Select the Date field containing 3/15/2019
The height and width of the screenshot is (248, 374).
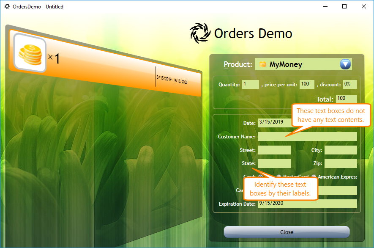coord(275,123)
